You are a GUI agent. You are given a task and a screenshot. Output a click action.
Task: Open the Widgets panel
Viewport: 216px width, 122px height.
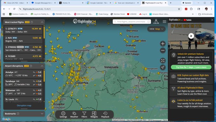94,115
